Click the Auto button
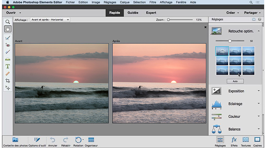 click(x=235, y=81)
